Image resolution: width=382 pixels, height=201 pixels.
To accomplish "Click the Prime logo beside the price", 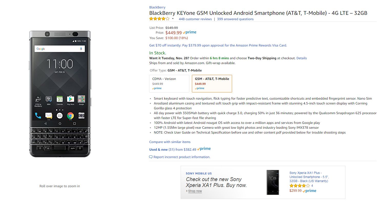I will click(190, 32).
